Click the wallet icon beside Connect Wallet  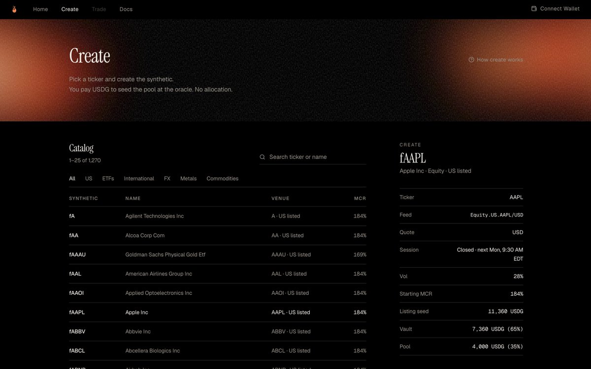click(x=534, y=9)
